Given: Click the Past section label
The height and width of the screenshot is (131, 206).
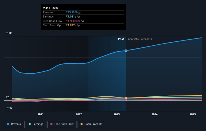Looking at the screenshot, I should [x=121, y=39].
